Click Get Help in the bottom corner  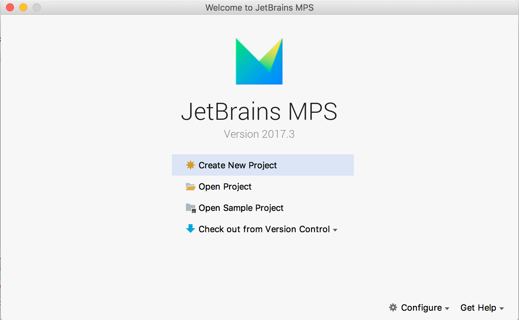pos(478,308)
